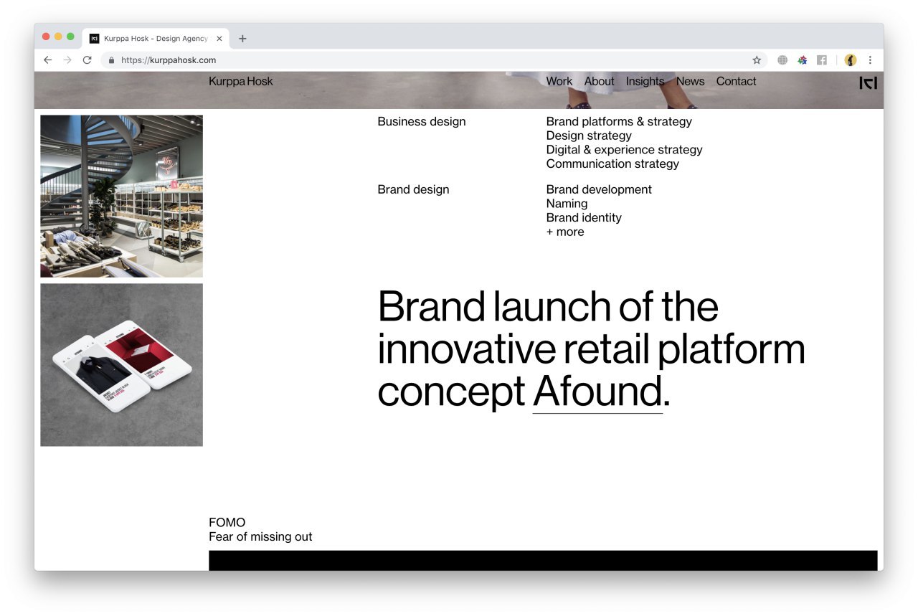Image resolution: width=918 pixels, height=616 pixels.
Task: Bookmark this page with the star icon
Action: pyautogui.click(x=757, y=60)
